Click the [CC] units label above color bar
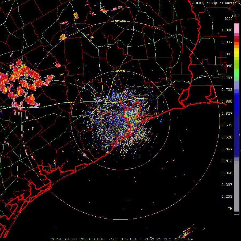This screenshot has width=241, height=241. tap(228, 18)
